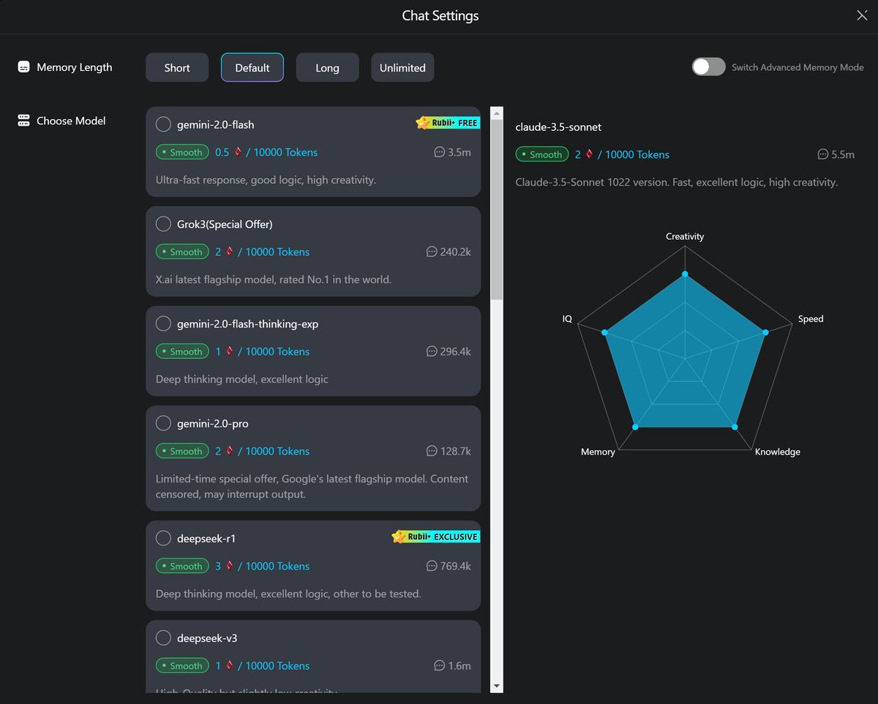Set memory length to Short
The image size is (878, 704).
click(x=177, y=68)
